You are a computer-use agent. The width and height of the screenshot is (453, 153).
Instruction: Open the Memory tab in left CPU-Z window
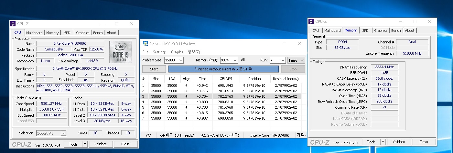pos(52,33)
